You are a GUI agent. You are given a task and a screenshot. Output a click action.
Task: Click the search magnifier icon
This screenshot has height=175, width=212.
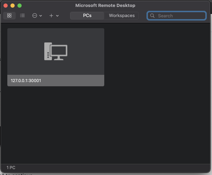pyautogui.click(x=152, y=16)
